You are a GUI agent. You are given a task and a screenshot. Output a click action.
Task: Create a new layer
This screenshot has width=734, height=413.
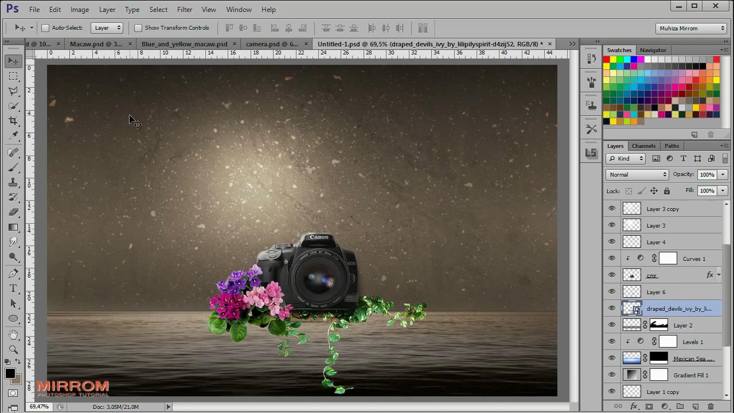(696, 407)
